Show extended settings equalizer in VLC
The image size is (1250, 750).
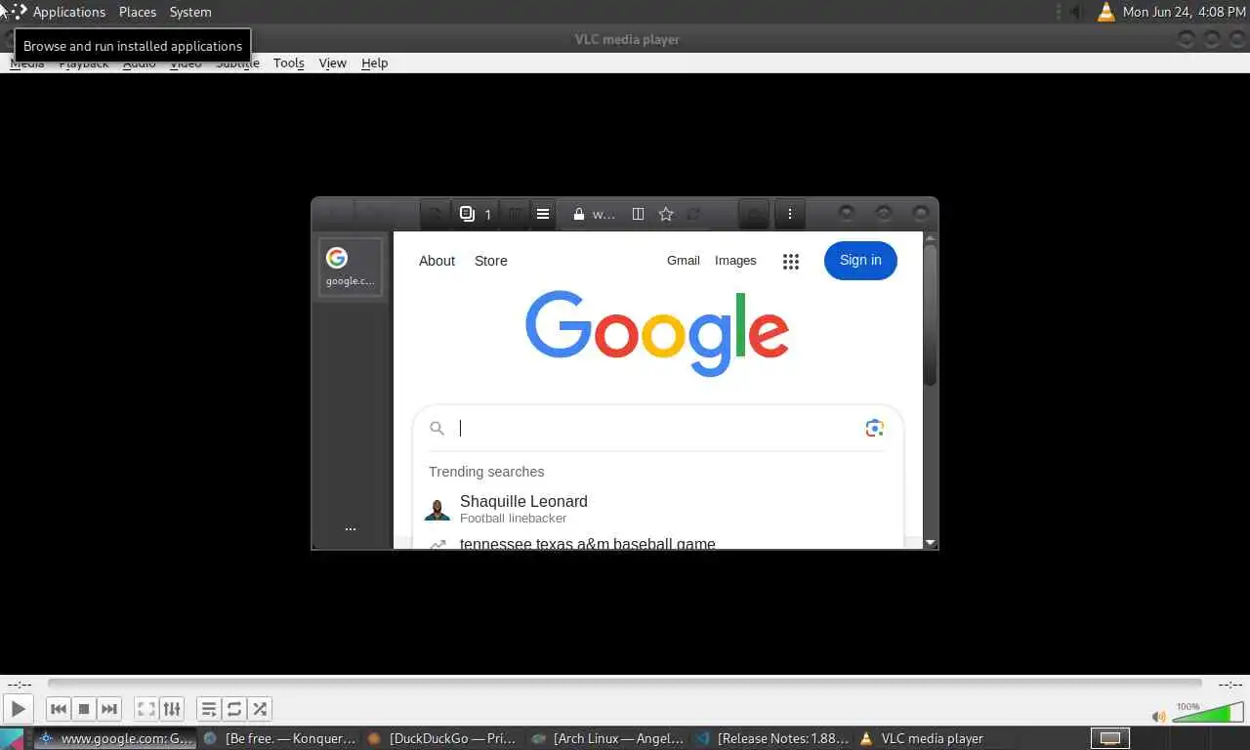(171, 709)
